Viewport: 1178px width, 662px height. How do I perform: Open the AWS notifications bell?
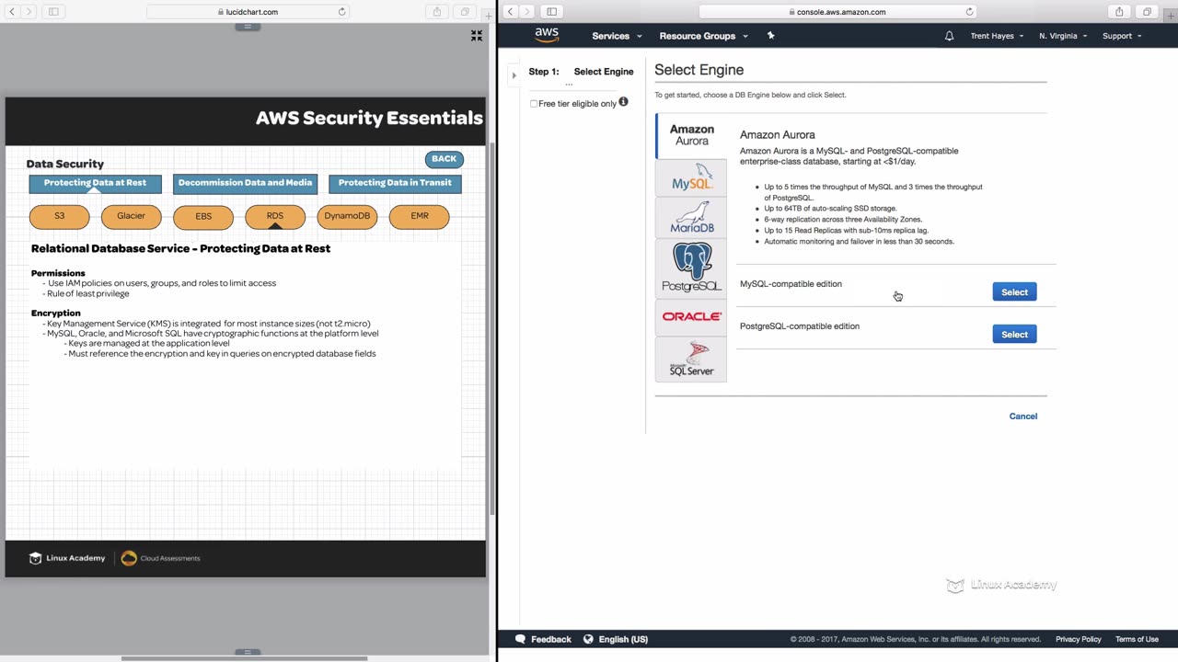[949, 36]
